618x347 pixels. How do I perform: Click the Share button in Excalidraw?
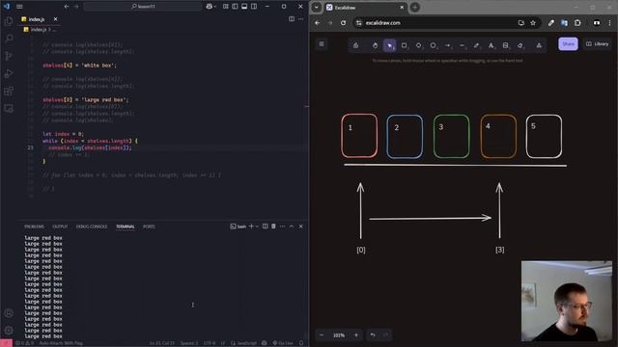pyautogui.click(x=568, y=44)
